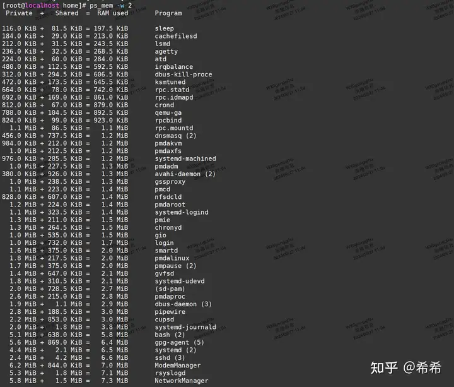Viewport: 454px width, 387px height.
Task: Click the 'chronyd' program name
Action: (168, 227)
